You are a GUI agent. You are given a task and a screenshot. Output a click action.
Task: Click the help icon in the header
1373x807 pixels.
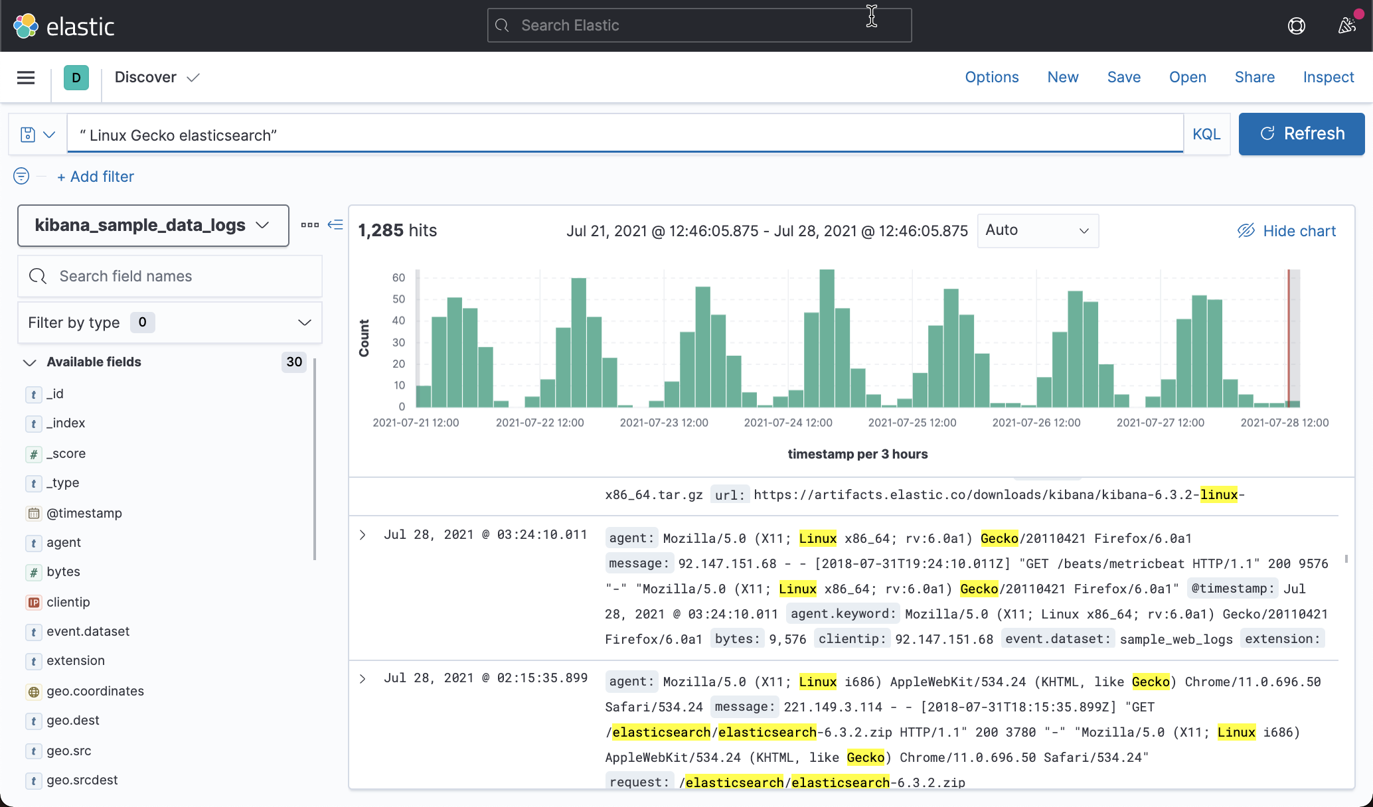(1296, 25)
